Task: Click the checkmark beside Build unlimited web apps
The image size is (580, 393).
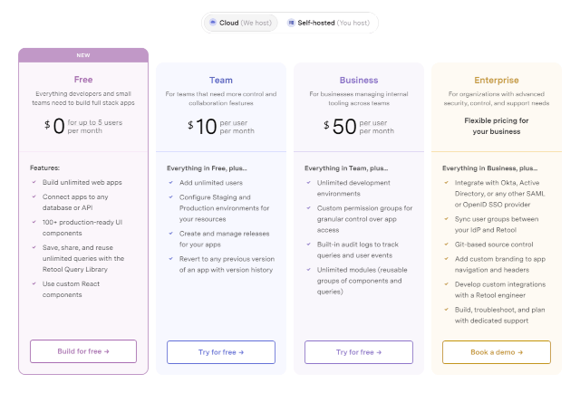Action: [34, 184]
